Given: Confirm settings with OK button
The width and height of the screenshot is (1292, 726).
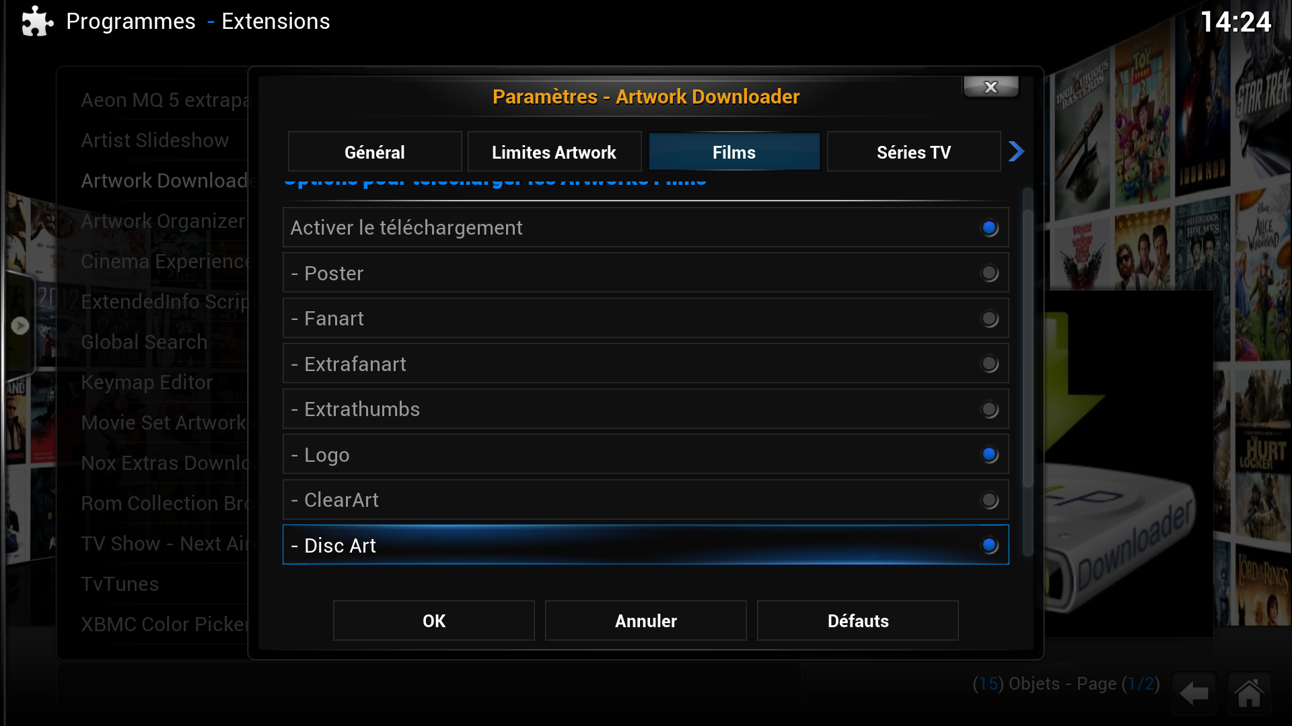Looking at the screenshot, I should (434, 620).
